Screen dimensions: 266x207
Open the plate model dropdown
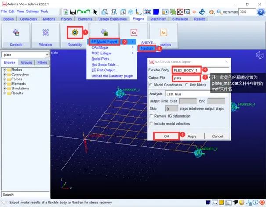point(47,55)
